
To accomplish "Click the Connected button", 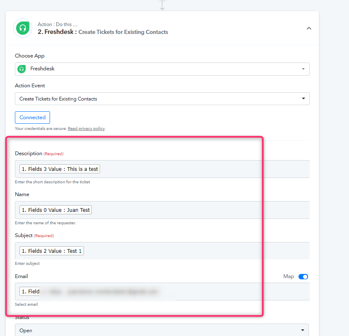I will [x=33, y=118].
